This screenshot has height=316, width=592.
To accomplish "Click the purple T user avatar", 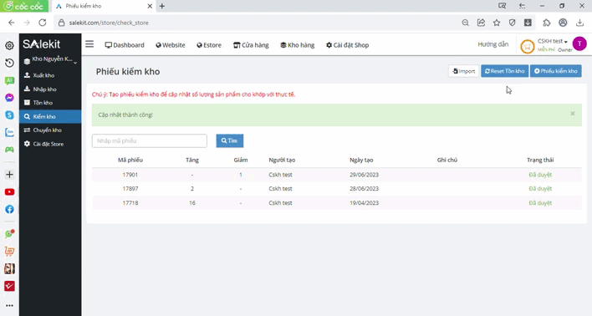I will [x=579, y=43].
